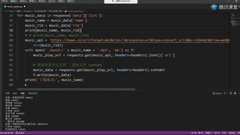Click terminal output line ending in 100150337
Screen dimensions: 240x135
(x=27, y=124)
